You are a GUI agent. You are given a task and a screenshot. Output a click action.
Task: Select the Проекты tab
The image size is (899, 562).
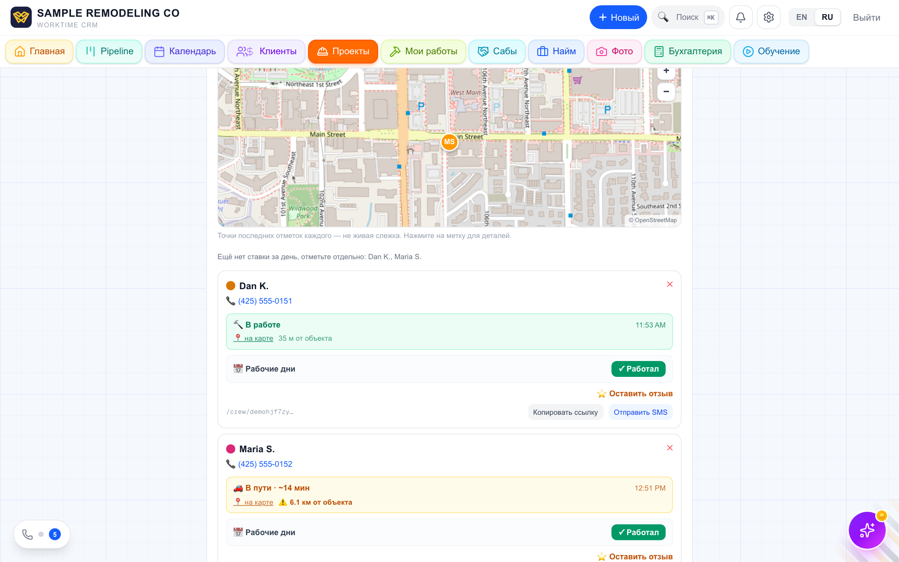(x=343, y=52)
